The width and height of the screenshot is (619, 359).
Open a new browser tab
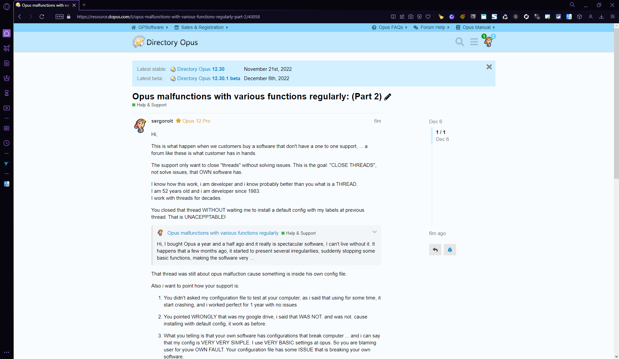[84, 5]
